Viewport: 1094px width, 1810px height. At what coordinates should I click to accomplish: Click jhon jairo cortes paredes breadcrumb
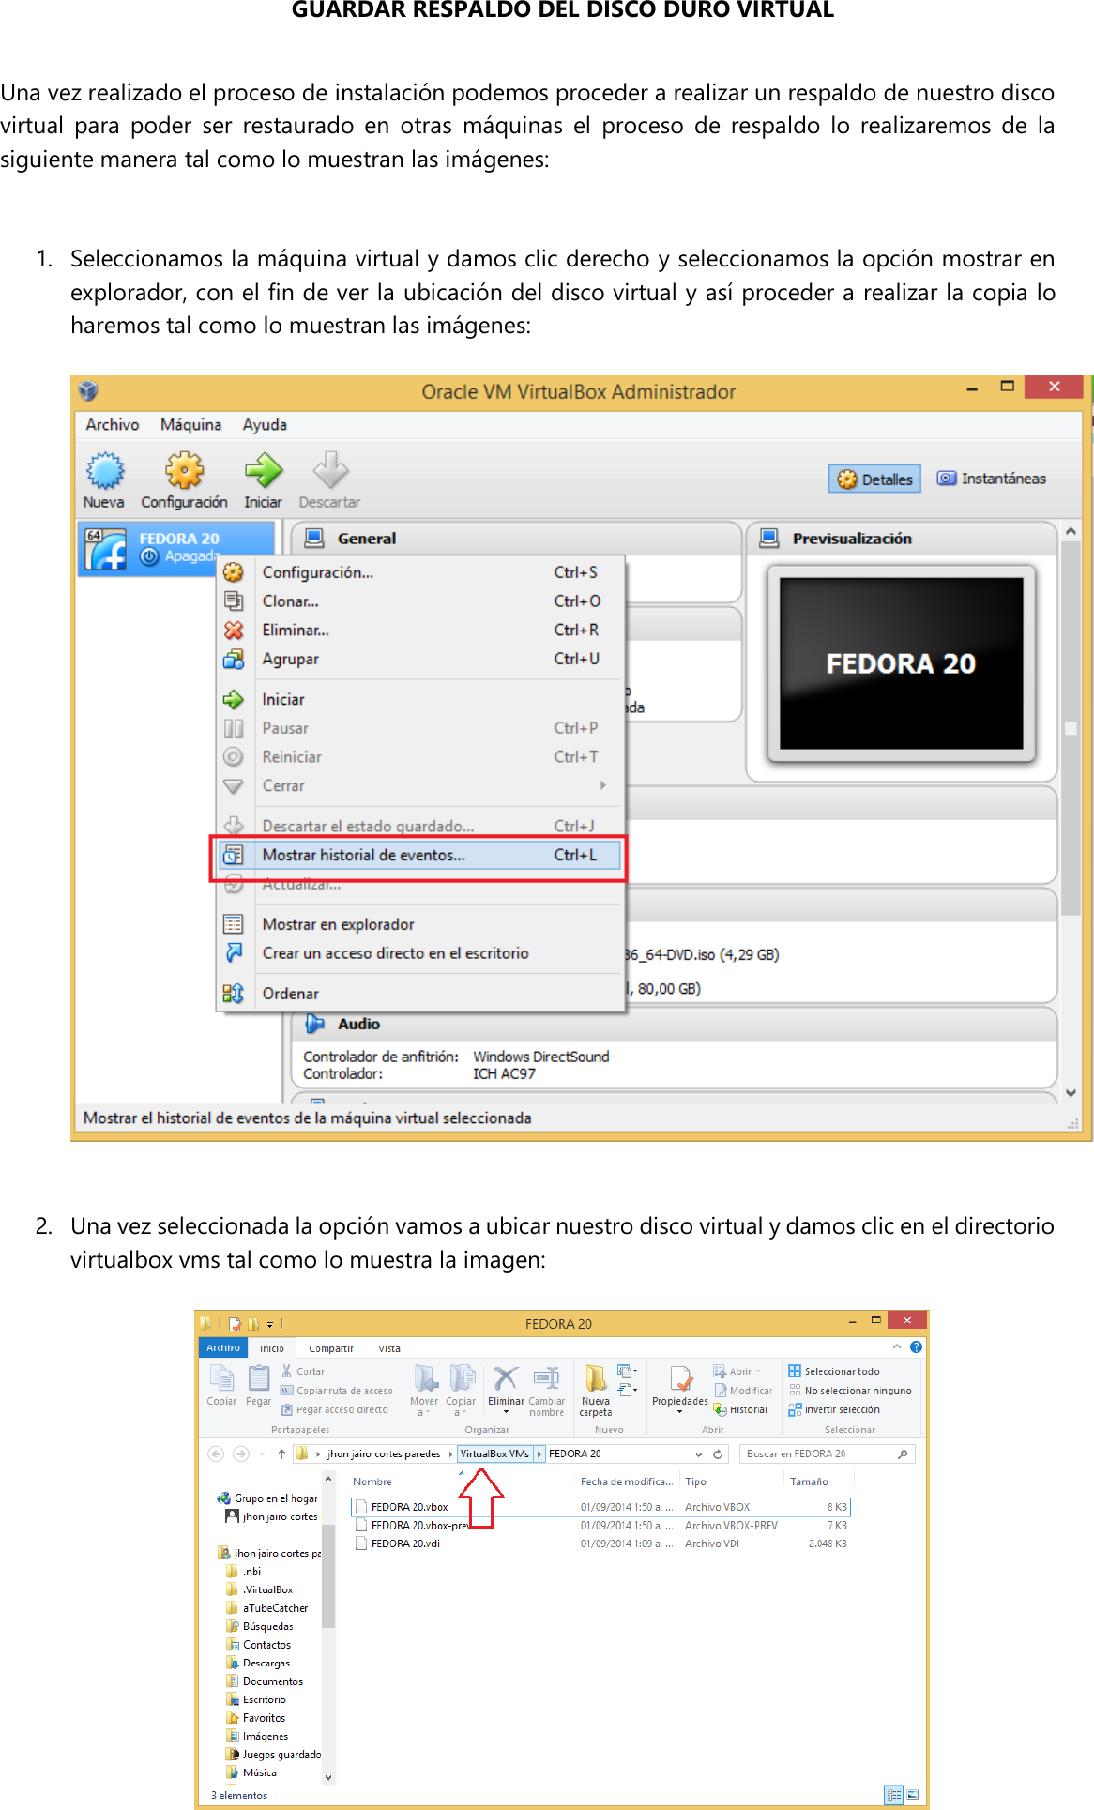384,1454
